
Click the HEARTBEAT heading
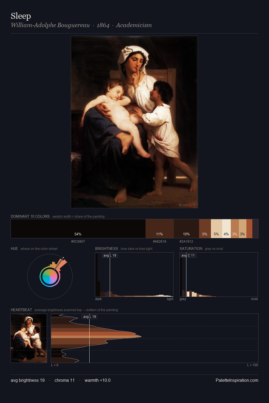[21, 310]
